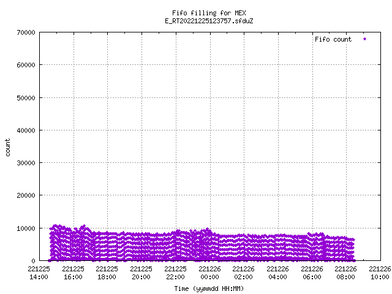Viewport: 392px width, 294px height.
Task: Click the y-axis tick value 10000
Action: (26, 228)
